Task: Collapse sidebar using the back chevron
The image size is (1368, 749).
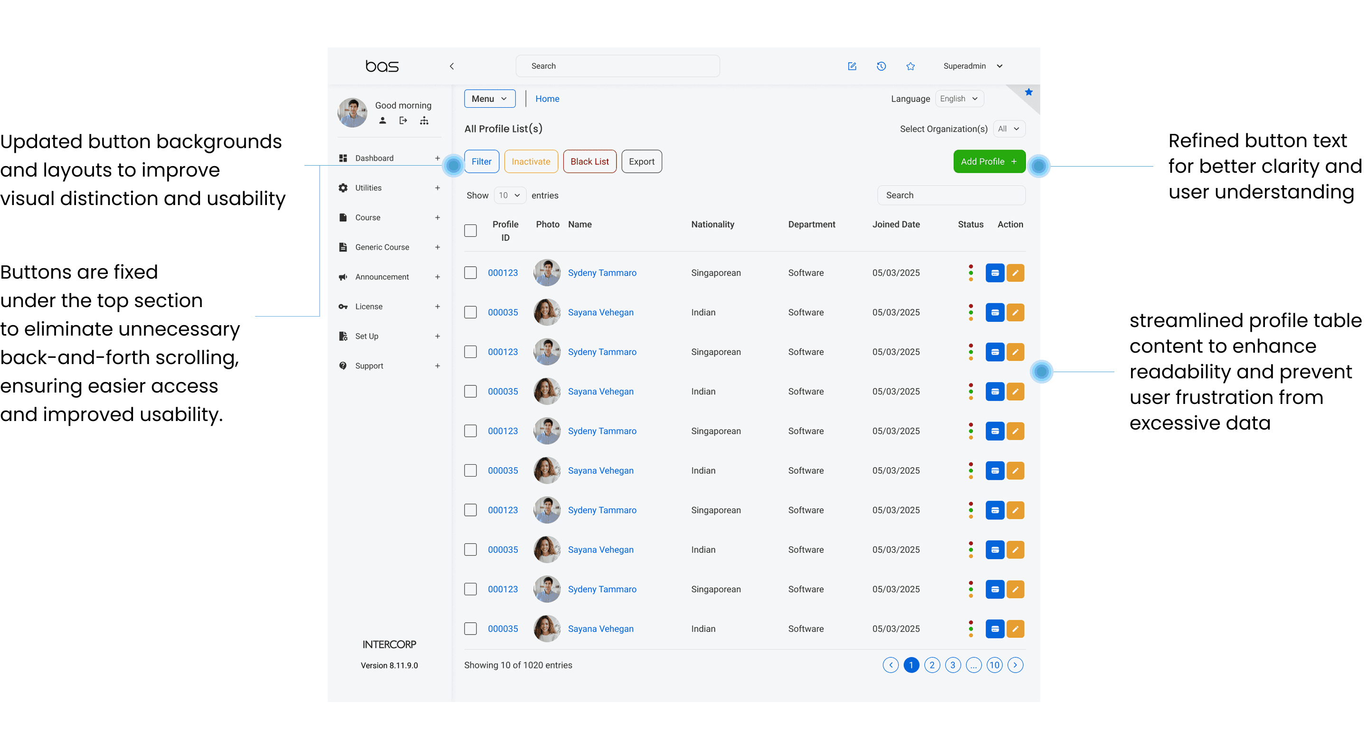Action: coord(451,66)
